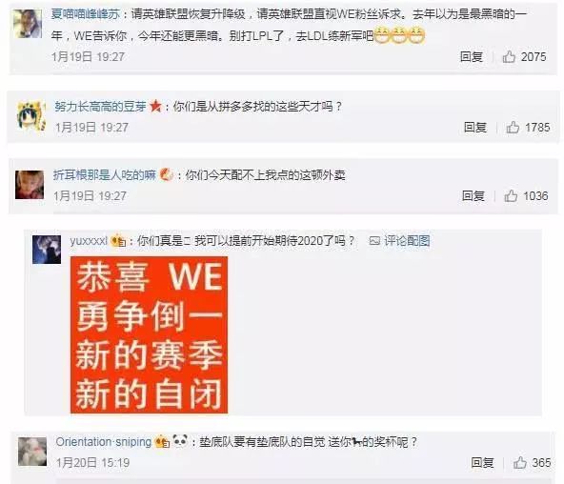The height and width of the screenshot is (484, 564).
Task: Click the avatar of yuxxxxl
Action: point(47,250)
